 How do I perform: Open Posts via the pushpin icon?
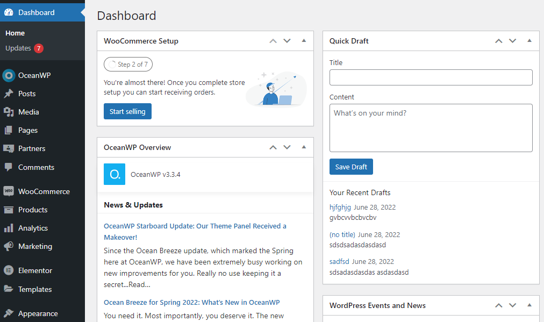(8, 94)
